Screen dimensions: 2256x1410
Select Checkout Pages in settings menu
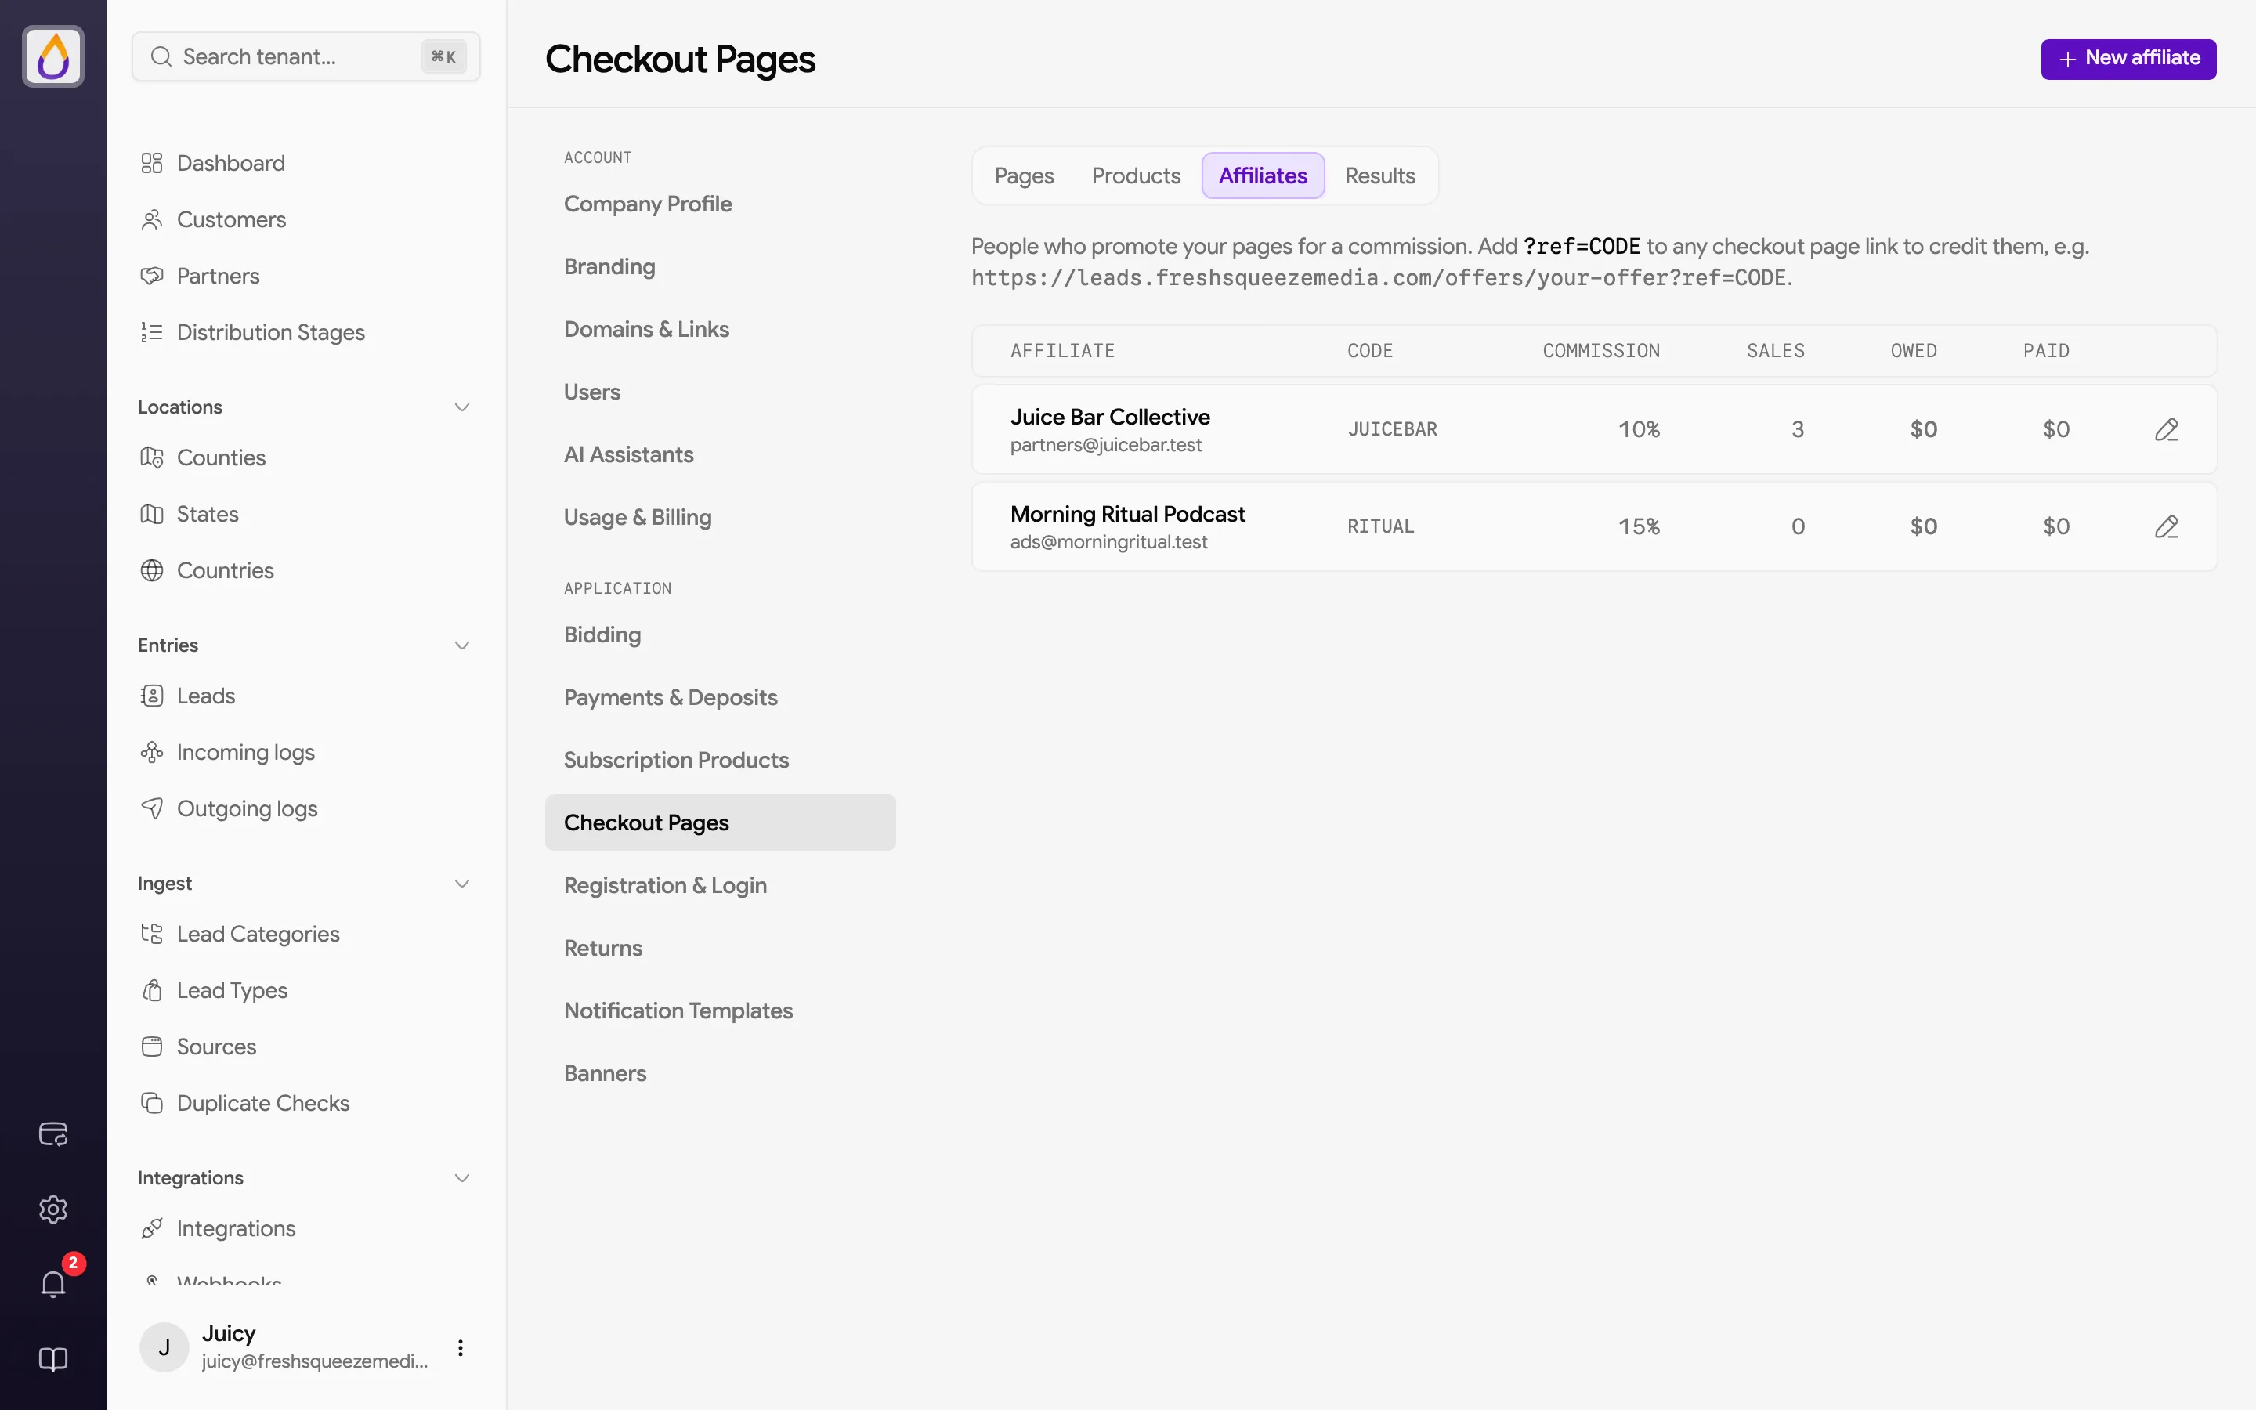pyautogui.click(x=721, y=822)
